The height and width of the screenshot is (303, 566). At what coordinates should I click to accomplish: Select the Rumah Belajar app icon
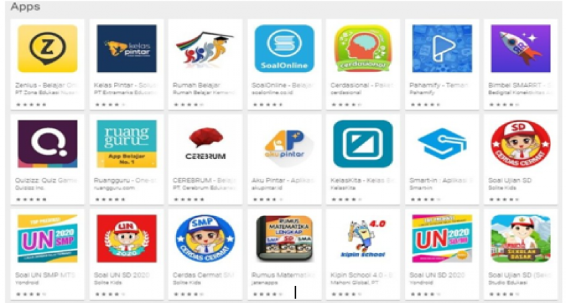pyautogui.click(x=205, y=48)
